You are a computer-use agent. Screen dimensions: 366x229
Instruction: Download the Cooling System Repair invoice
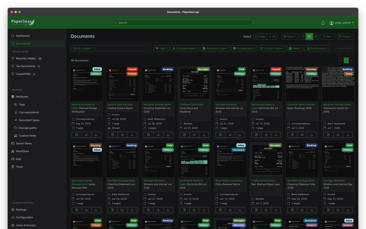[132, 135]
